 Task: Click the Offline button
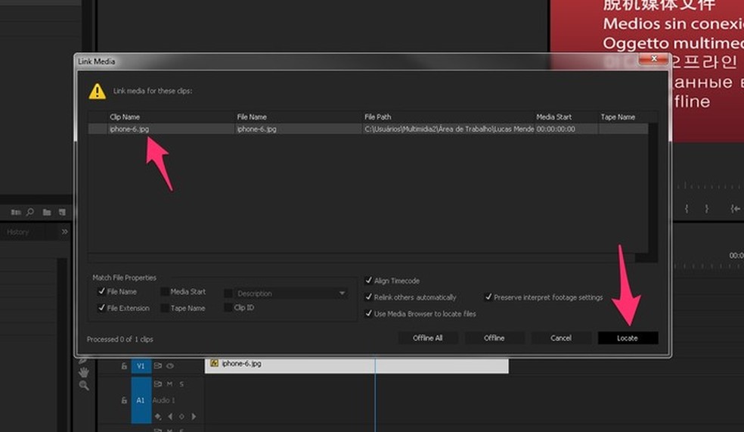tap(494, 338)
